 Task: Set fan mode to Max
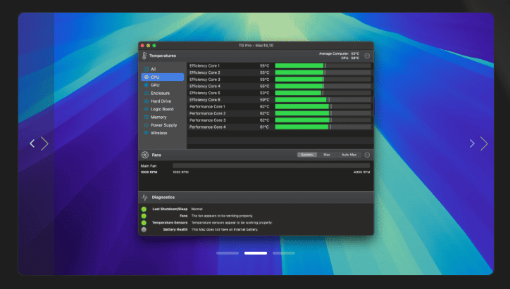tap(327, 155)
